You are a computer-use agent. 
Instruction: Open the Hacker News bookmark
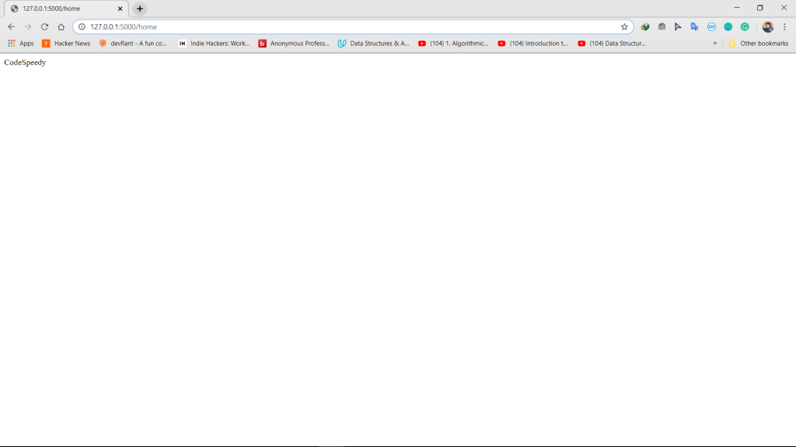tap(66, 43)
